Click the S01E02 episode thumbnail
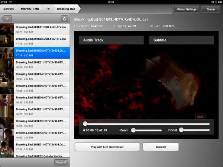This screenshot has height=167, width=223. pos(7,41)
